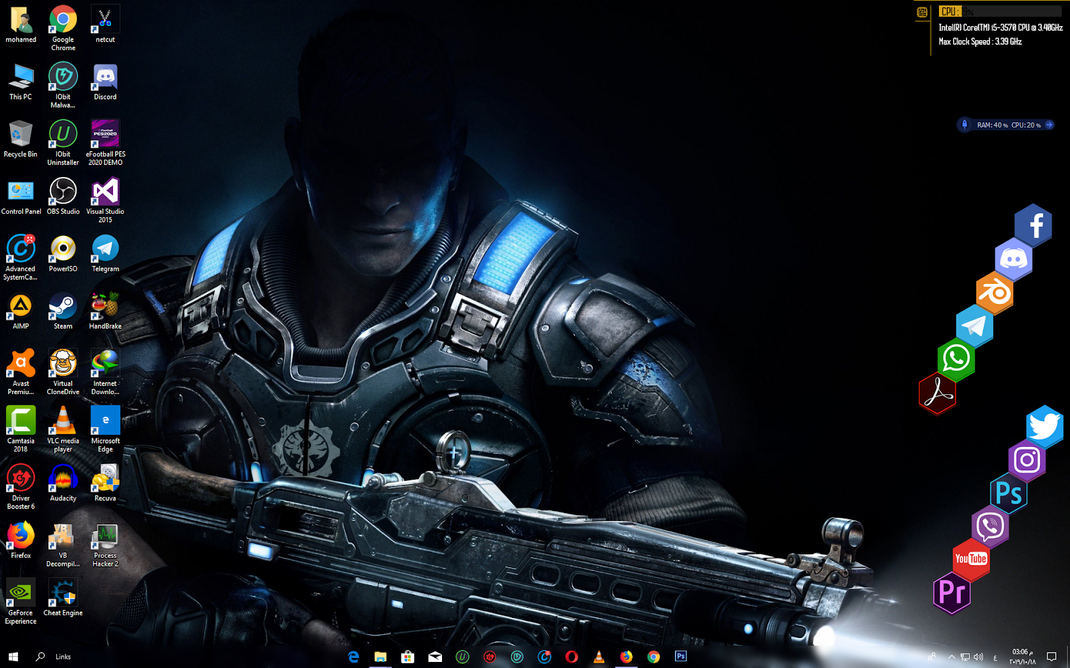Select the IObit Uninstaller desktop shortcut
The width and height of the screenshot is (1070, 668).
[63, 144]
